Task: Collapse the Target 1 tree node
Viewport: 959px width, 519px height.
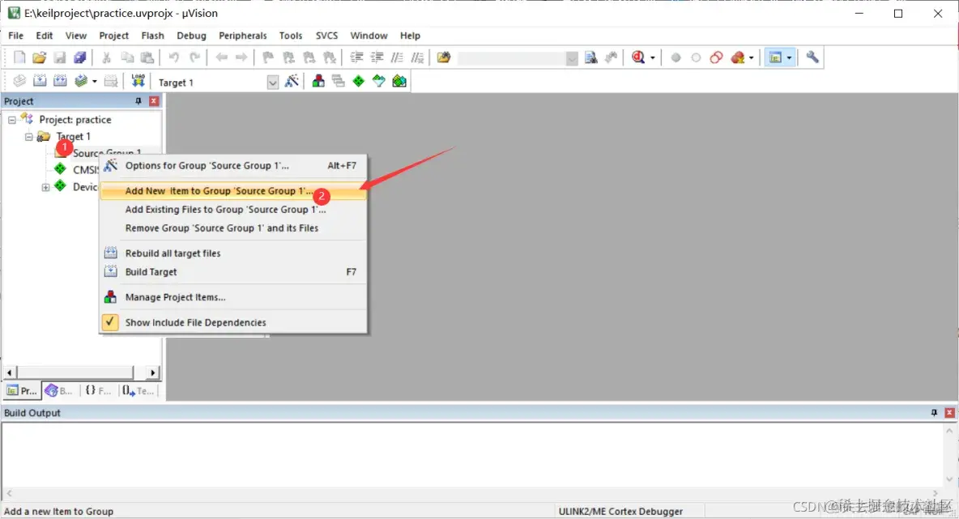Action: (x=28, y=137)
